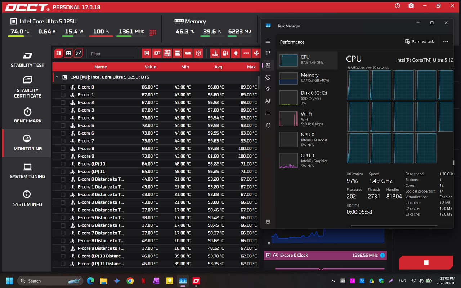Open the Stability Certificate section
Viewport: 461px width, 288px height.
(x=28, y=87)
